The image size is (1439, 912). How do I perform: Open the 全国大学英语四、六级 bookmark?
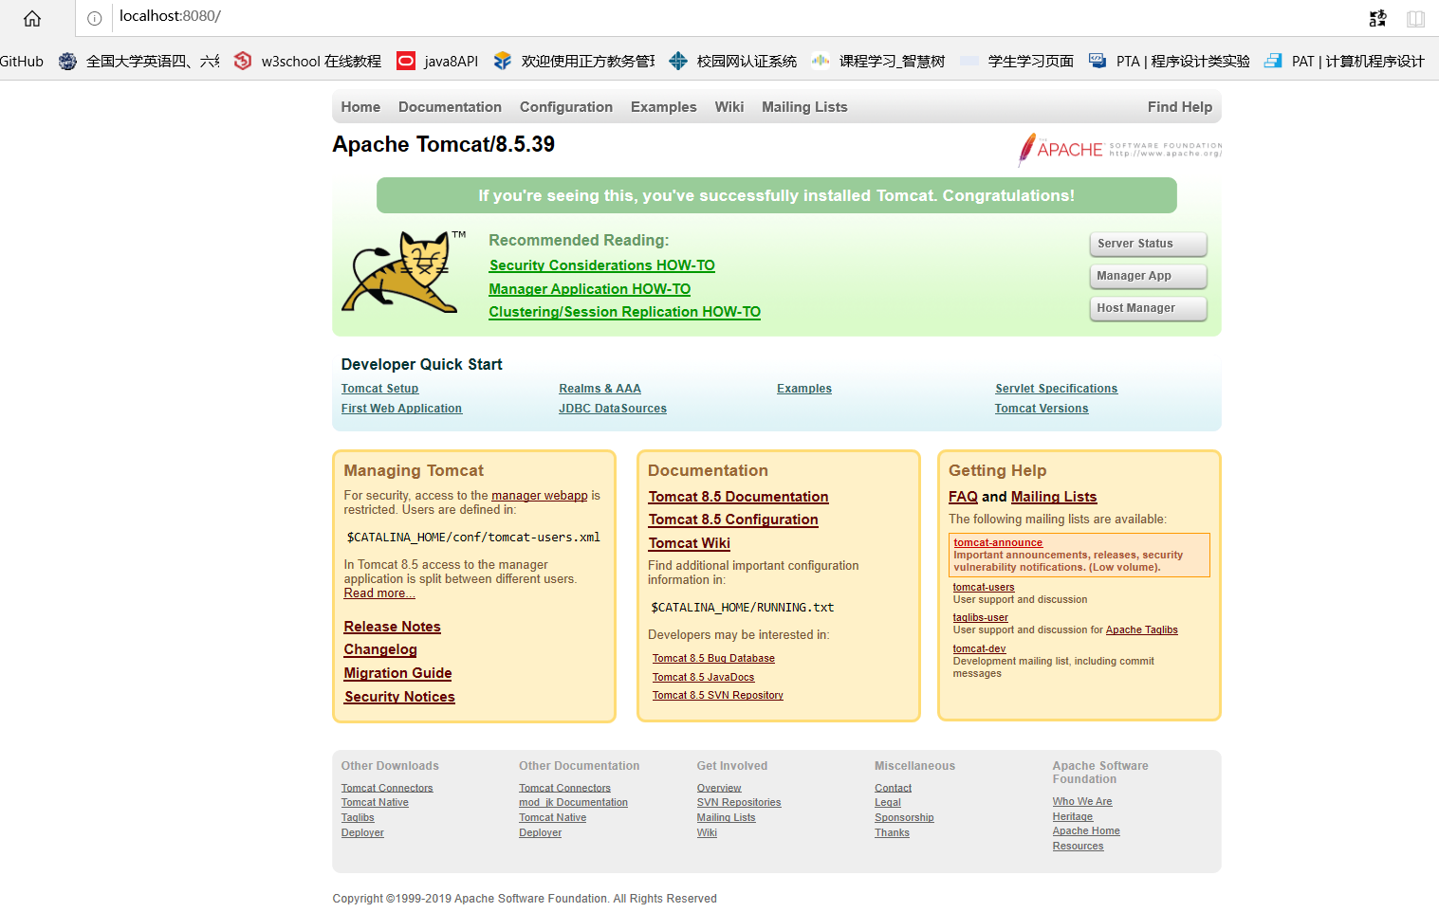coord(139,62)
